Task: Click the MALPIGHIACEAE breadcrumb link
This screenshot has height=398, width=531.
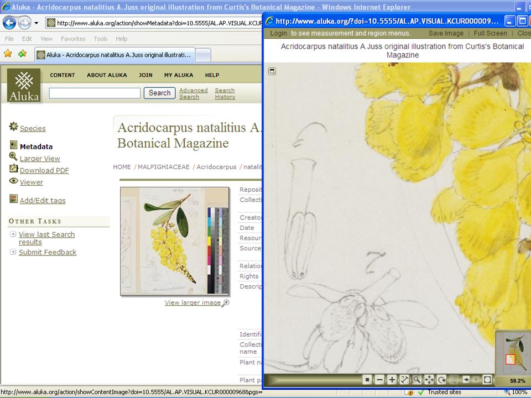Action: (164, 167)
